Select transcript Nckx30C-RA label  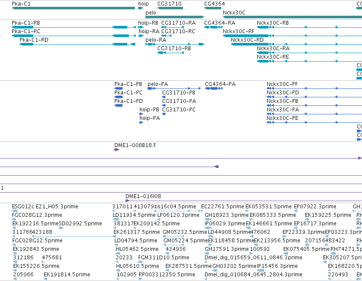pyautogui.click(x=273, y=48)
